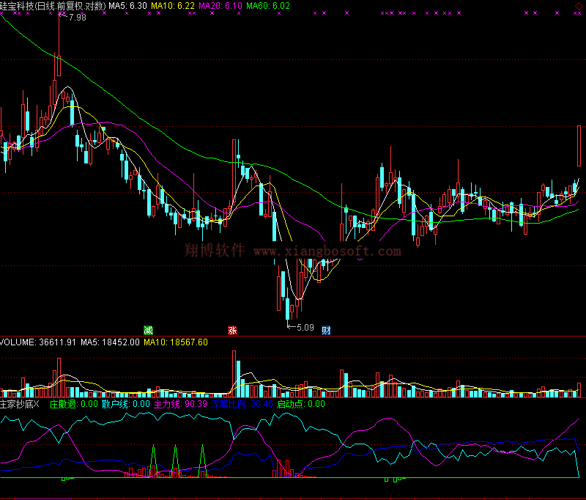
Task: Click the 主力线: 90.39 indicator value
Action: click(x=180, y=404)
